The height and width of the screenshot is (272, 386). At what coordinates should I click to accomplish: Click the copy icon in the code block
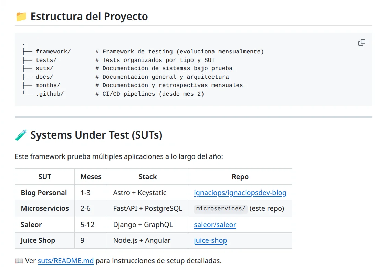pyautogui.click(x=362, y=42)
